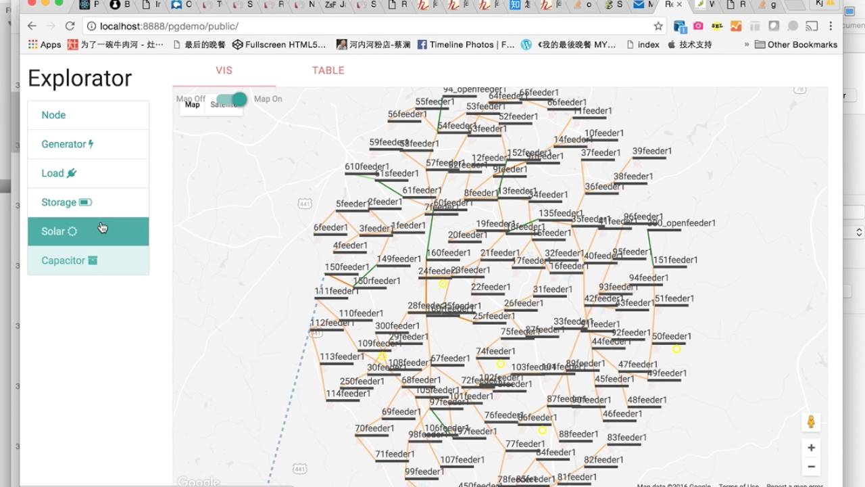Reload the page with the refresh icon
This screenshot has width=865, height=487.
point(70,26)
